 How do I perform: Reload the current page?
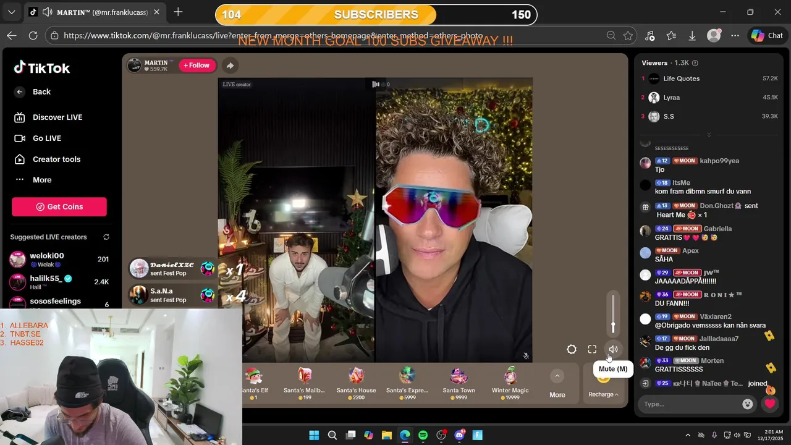33,36
